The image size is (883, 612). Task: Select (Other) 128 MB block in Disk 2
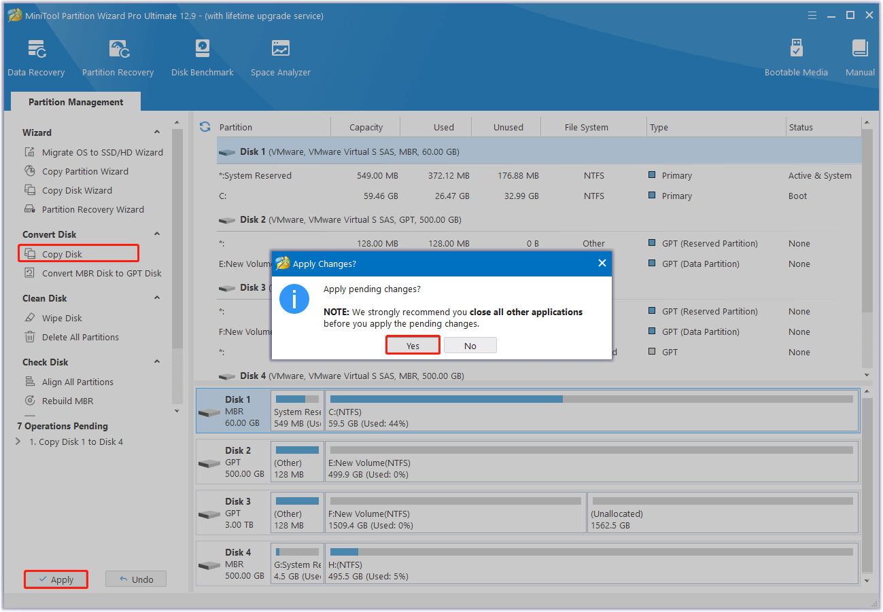click(x=297, y=462)
